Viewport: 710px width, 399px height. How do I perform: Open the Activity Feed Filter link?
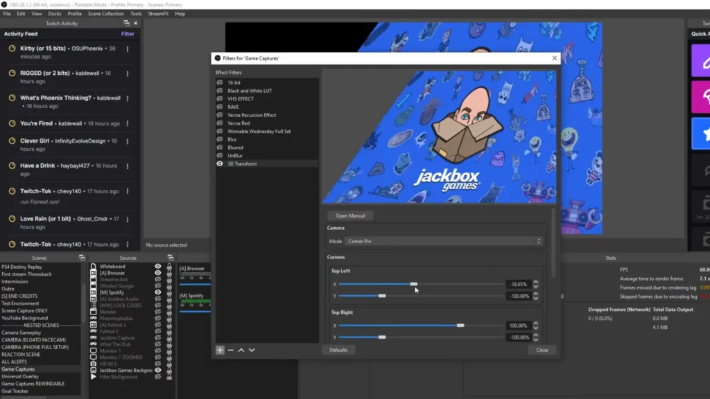[x=128, y=34]
